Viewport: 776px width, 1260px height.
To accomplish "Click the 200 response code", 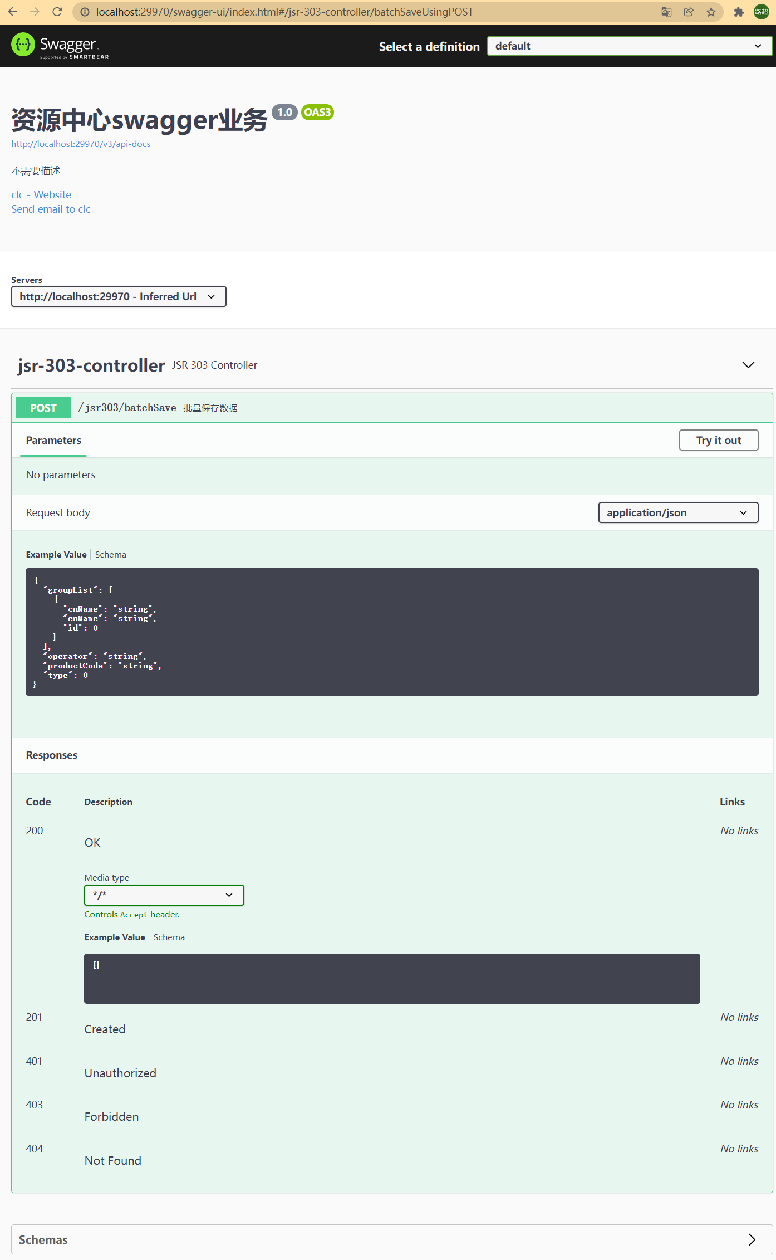I will [x=35, y=831].
